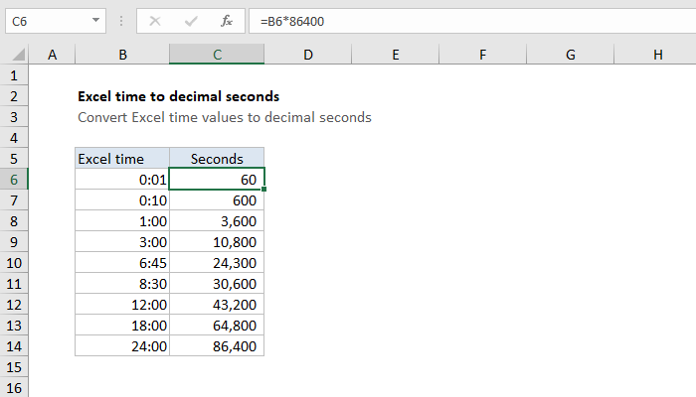Click the Seconds header cell
Image resolution: width=696 pixels, height=397 pixels.
click(217, 158)
